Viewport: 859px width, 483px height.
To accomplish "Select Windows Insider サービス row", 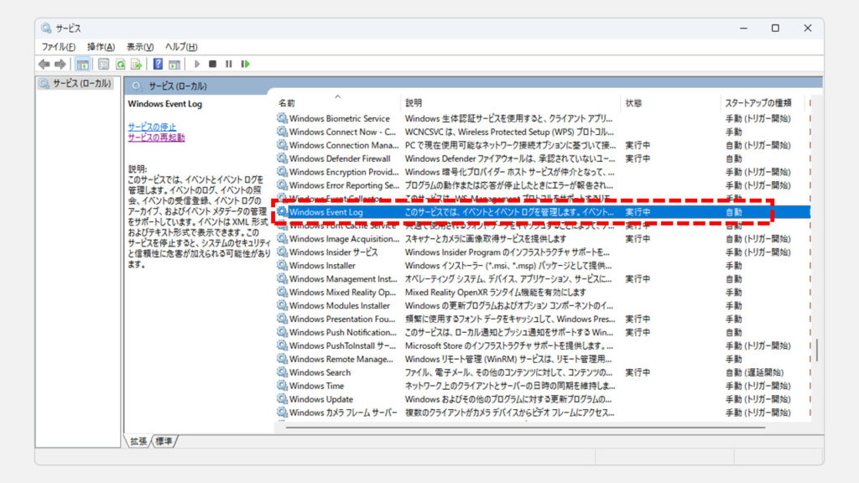I will [543, 252].
